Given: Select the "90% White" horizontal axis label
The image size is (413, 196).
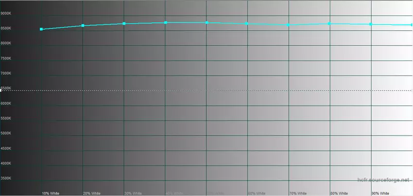Looking at the screenshot, I should pyautogui.click(x=380, y=193).
